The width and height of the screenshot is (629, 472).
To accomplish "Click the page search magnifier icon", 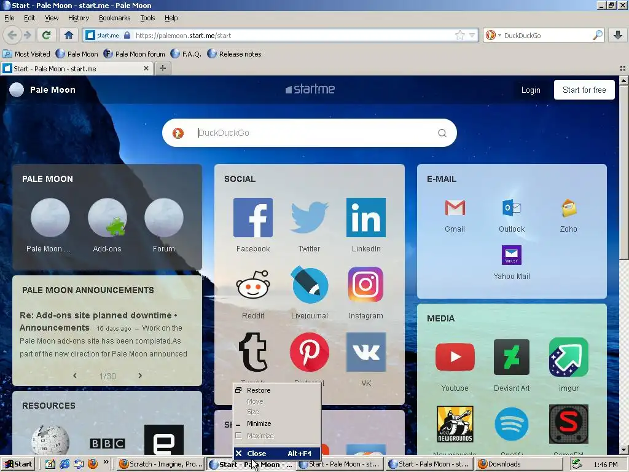I will click(x=442, y=133).
